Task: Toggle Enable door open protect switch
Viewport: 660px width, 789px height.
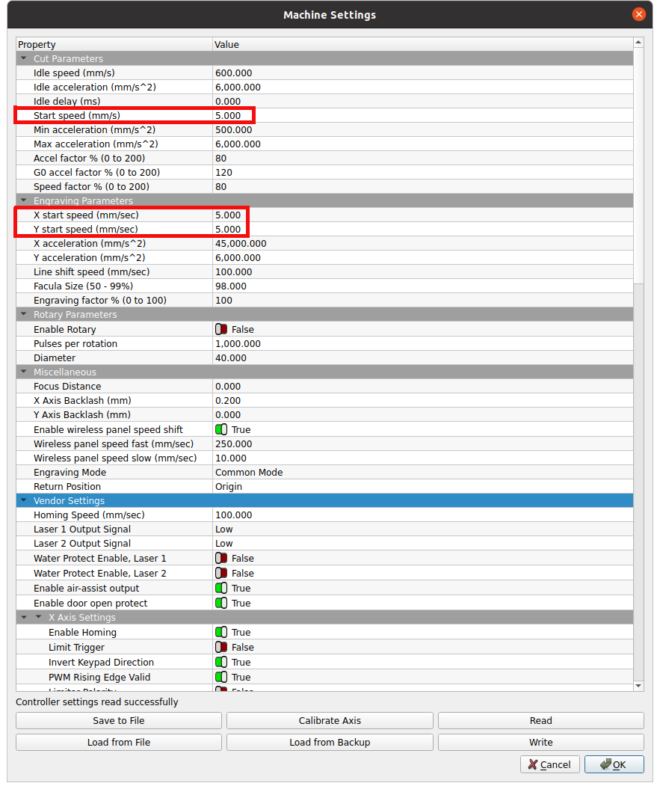Action: [x=221, y=604]
